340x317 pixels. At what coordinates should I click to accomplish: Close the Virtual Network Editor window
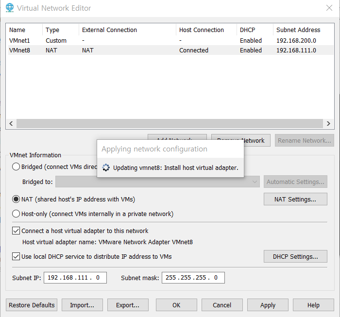[x=329, y=8]
